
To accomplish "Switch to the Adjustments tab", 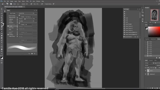I will (153, 39).
